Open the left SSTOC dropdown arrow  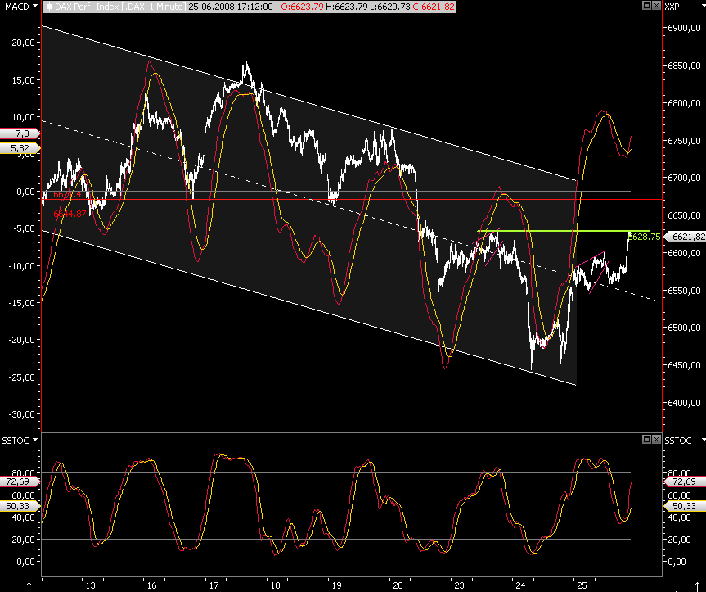pyautogui.click(x=35, y=441)
